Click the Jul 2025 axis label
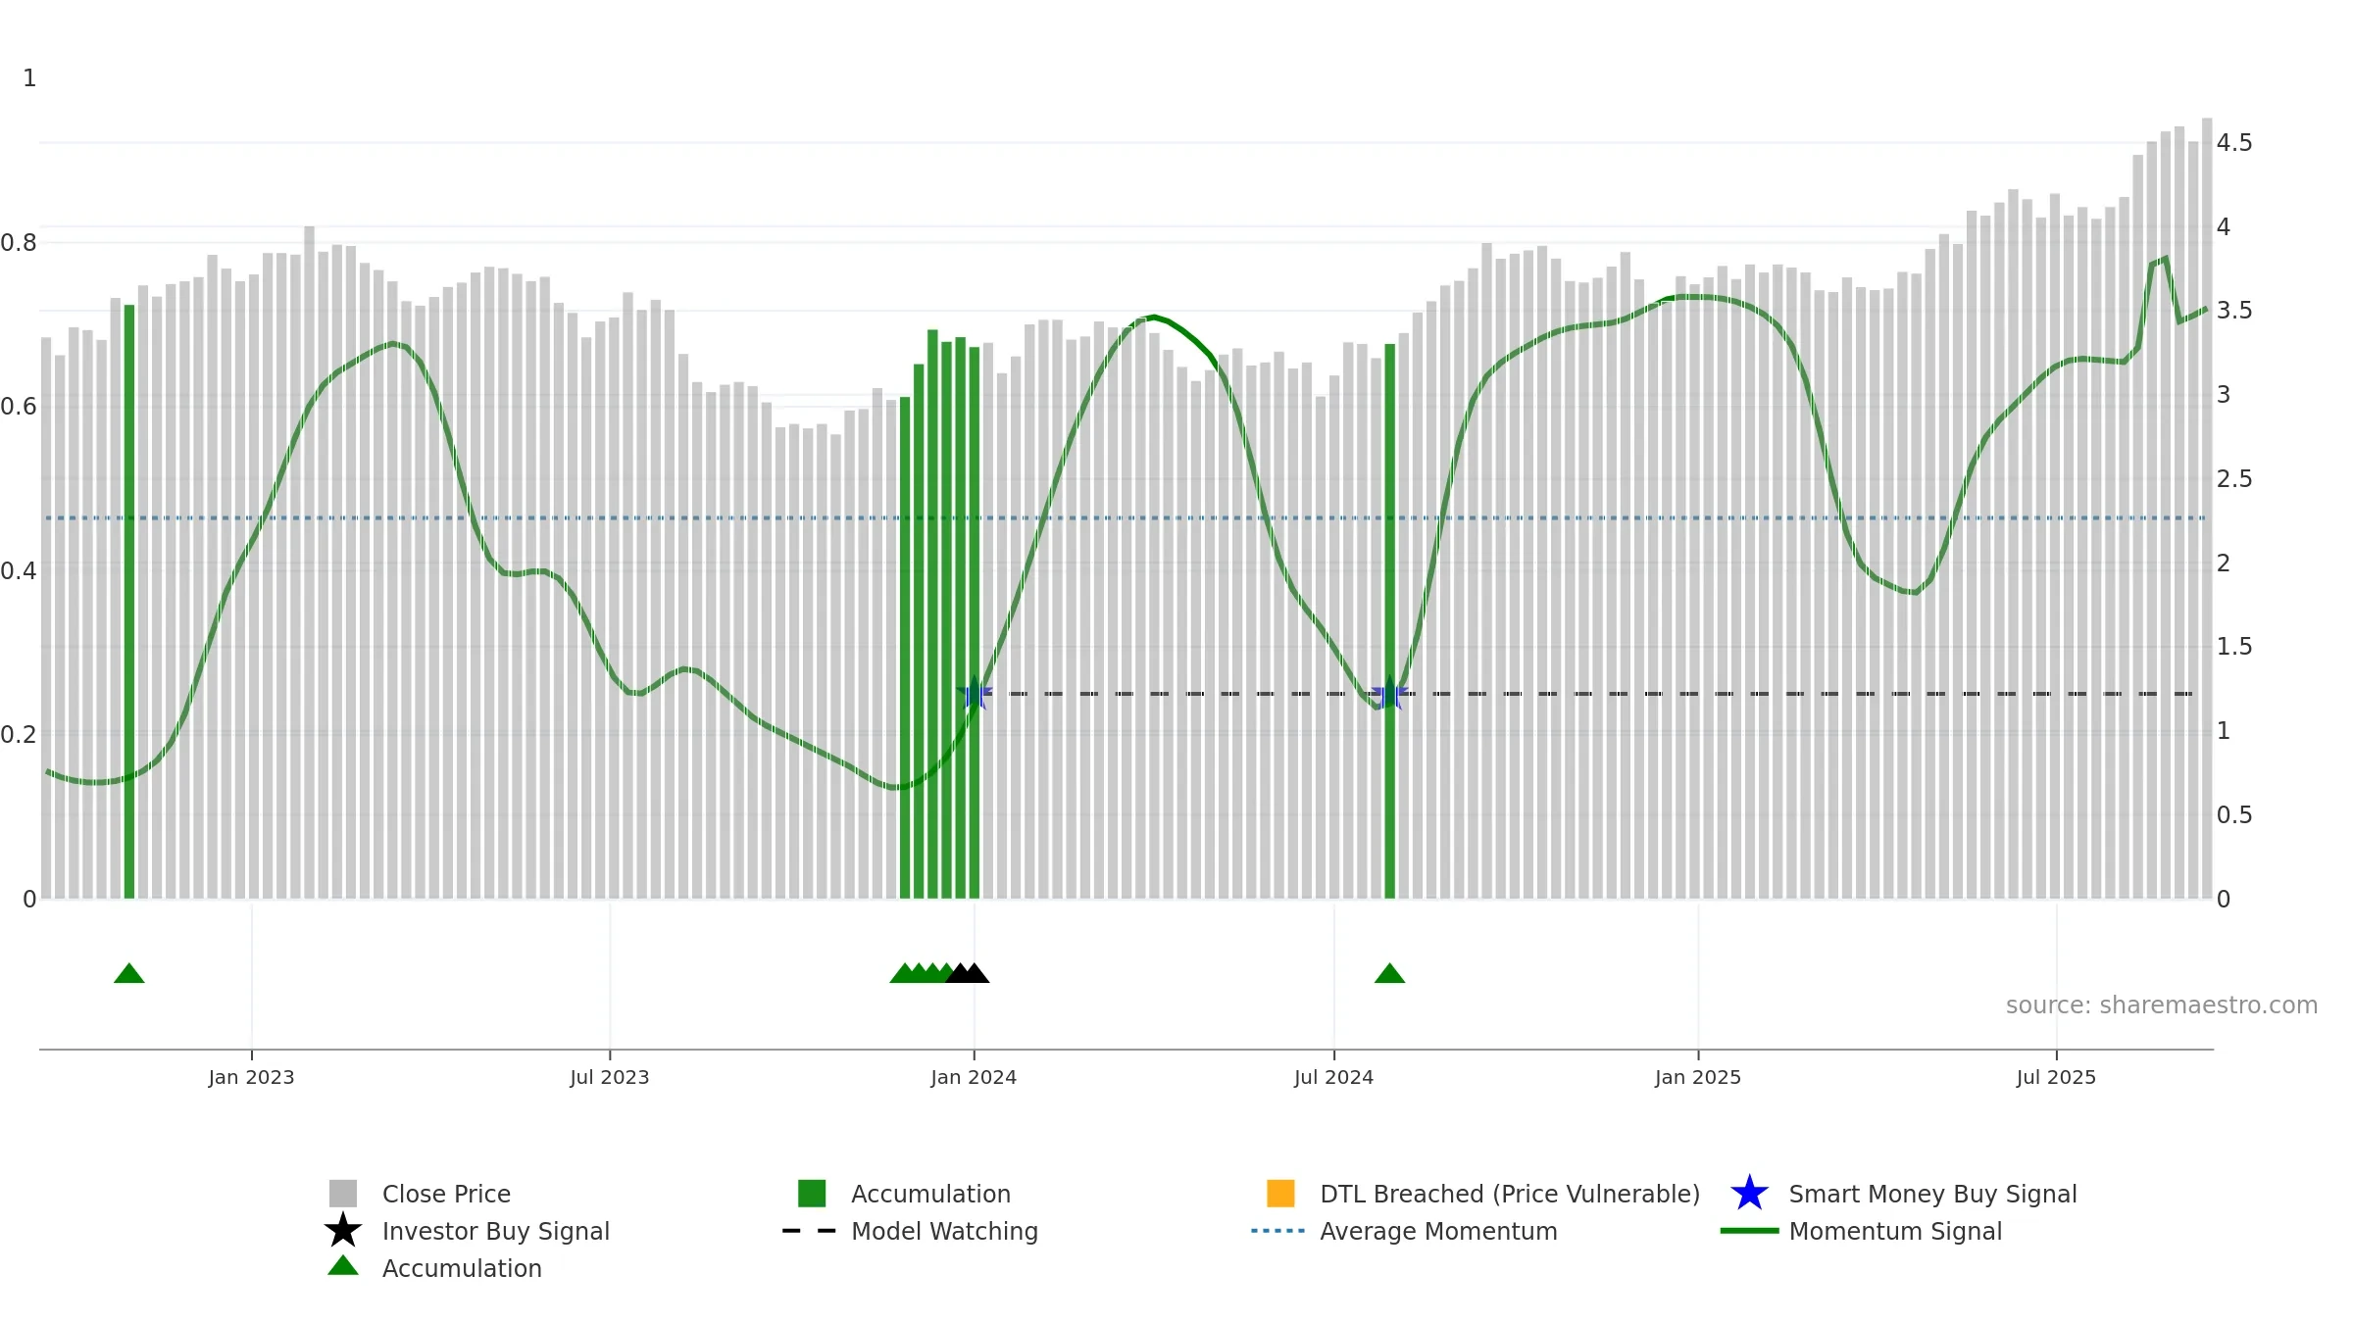 pos(2056,1078)
